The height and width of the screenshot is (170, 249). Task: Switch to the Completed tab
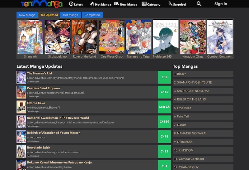coord(92,15)
